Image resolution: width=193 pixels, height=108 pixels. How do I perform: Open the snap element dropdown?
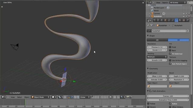click(123, 97)
